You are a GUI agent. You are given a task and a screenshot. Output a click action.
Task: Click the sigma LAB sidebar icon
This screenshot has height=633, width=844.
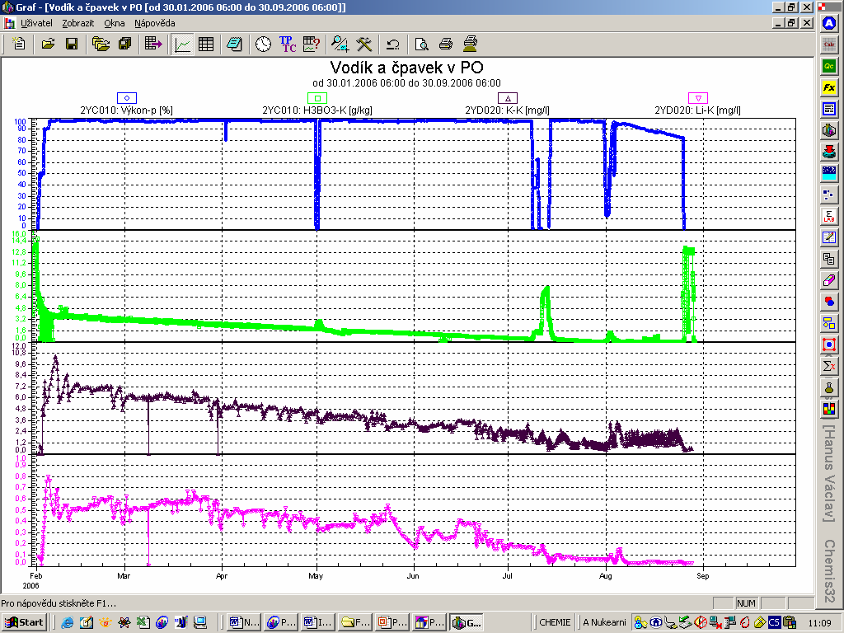(829, 216)
